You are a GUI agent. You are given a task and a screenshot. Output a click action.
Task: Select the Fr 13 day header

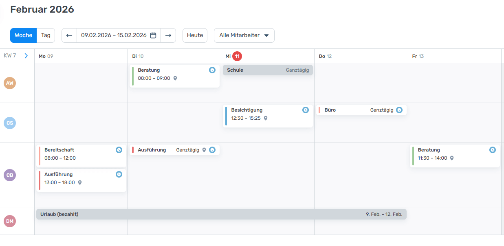point(418,56)
